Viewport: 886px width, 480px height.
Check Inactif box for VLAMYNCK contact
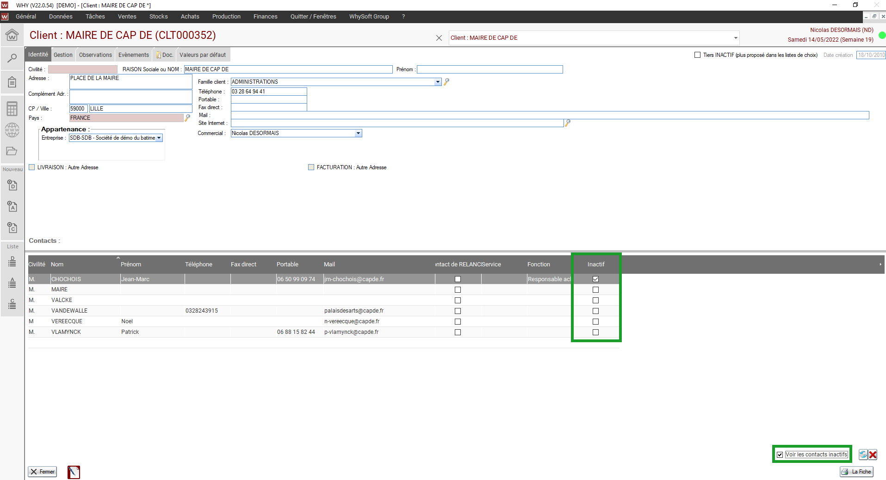pyautogui.click(x=596, y=332)
